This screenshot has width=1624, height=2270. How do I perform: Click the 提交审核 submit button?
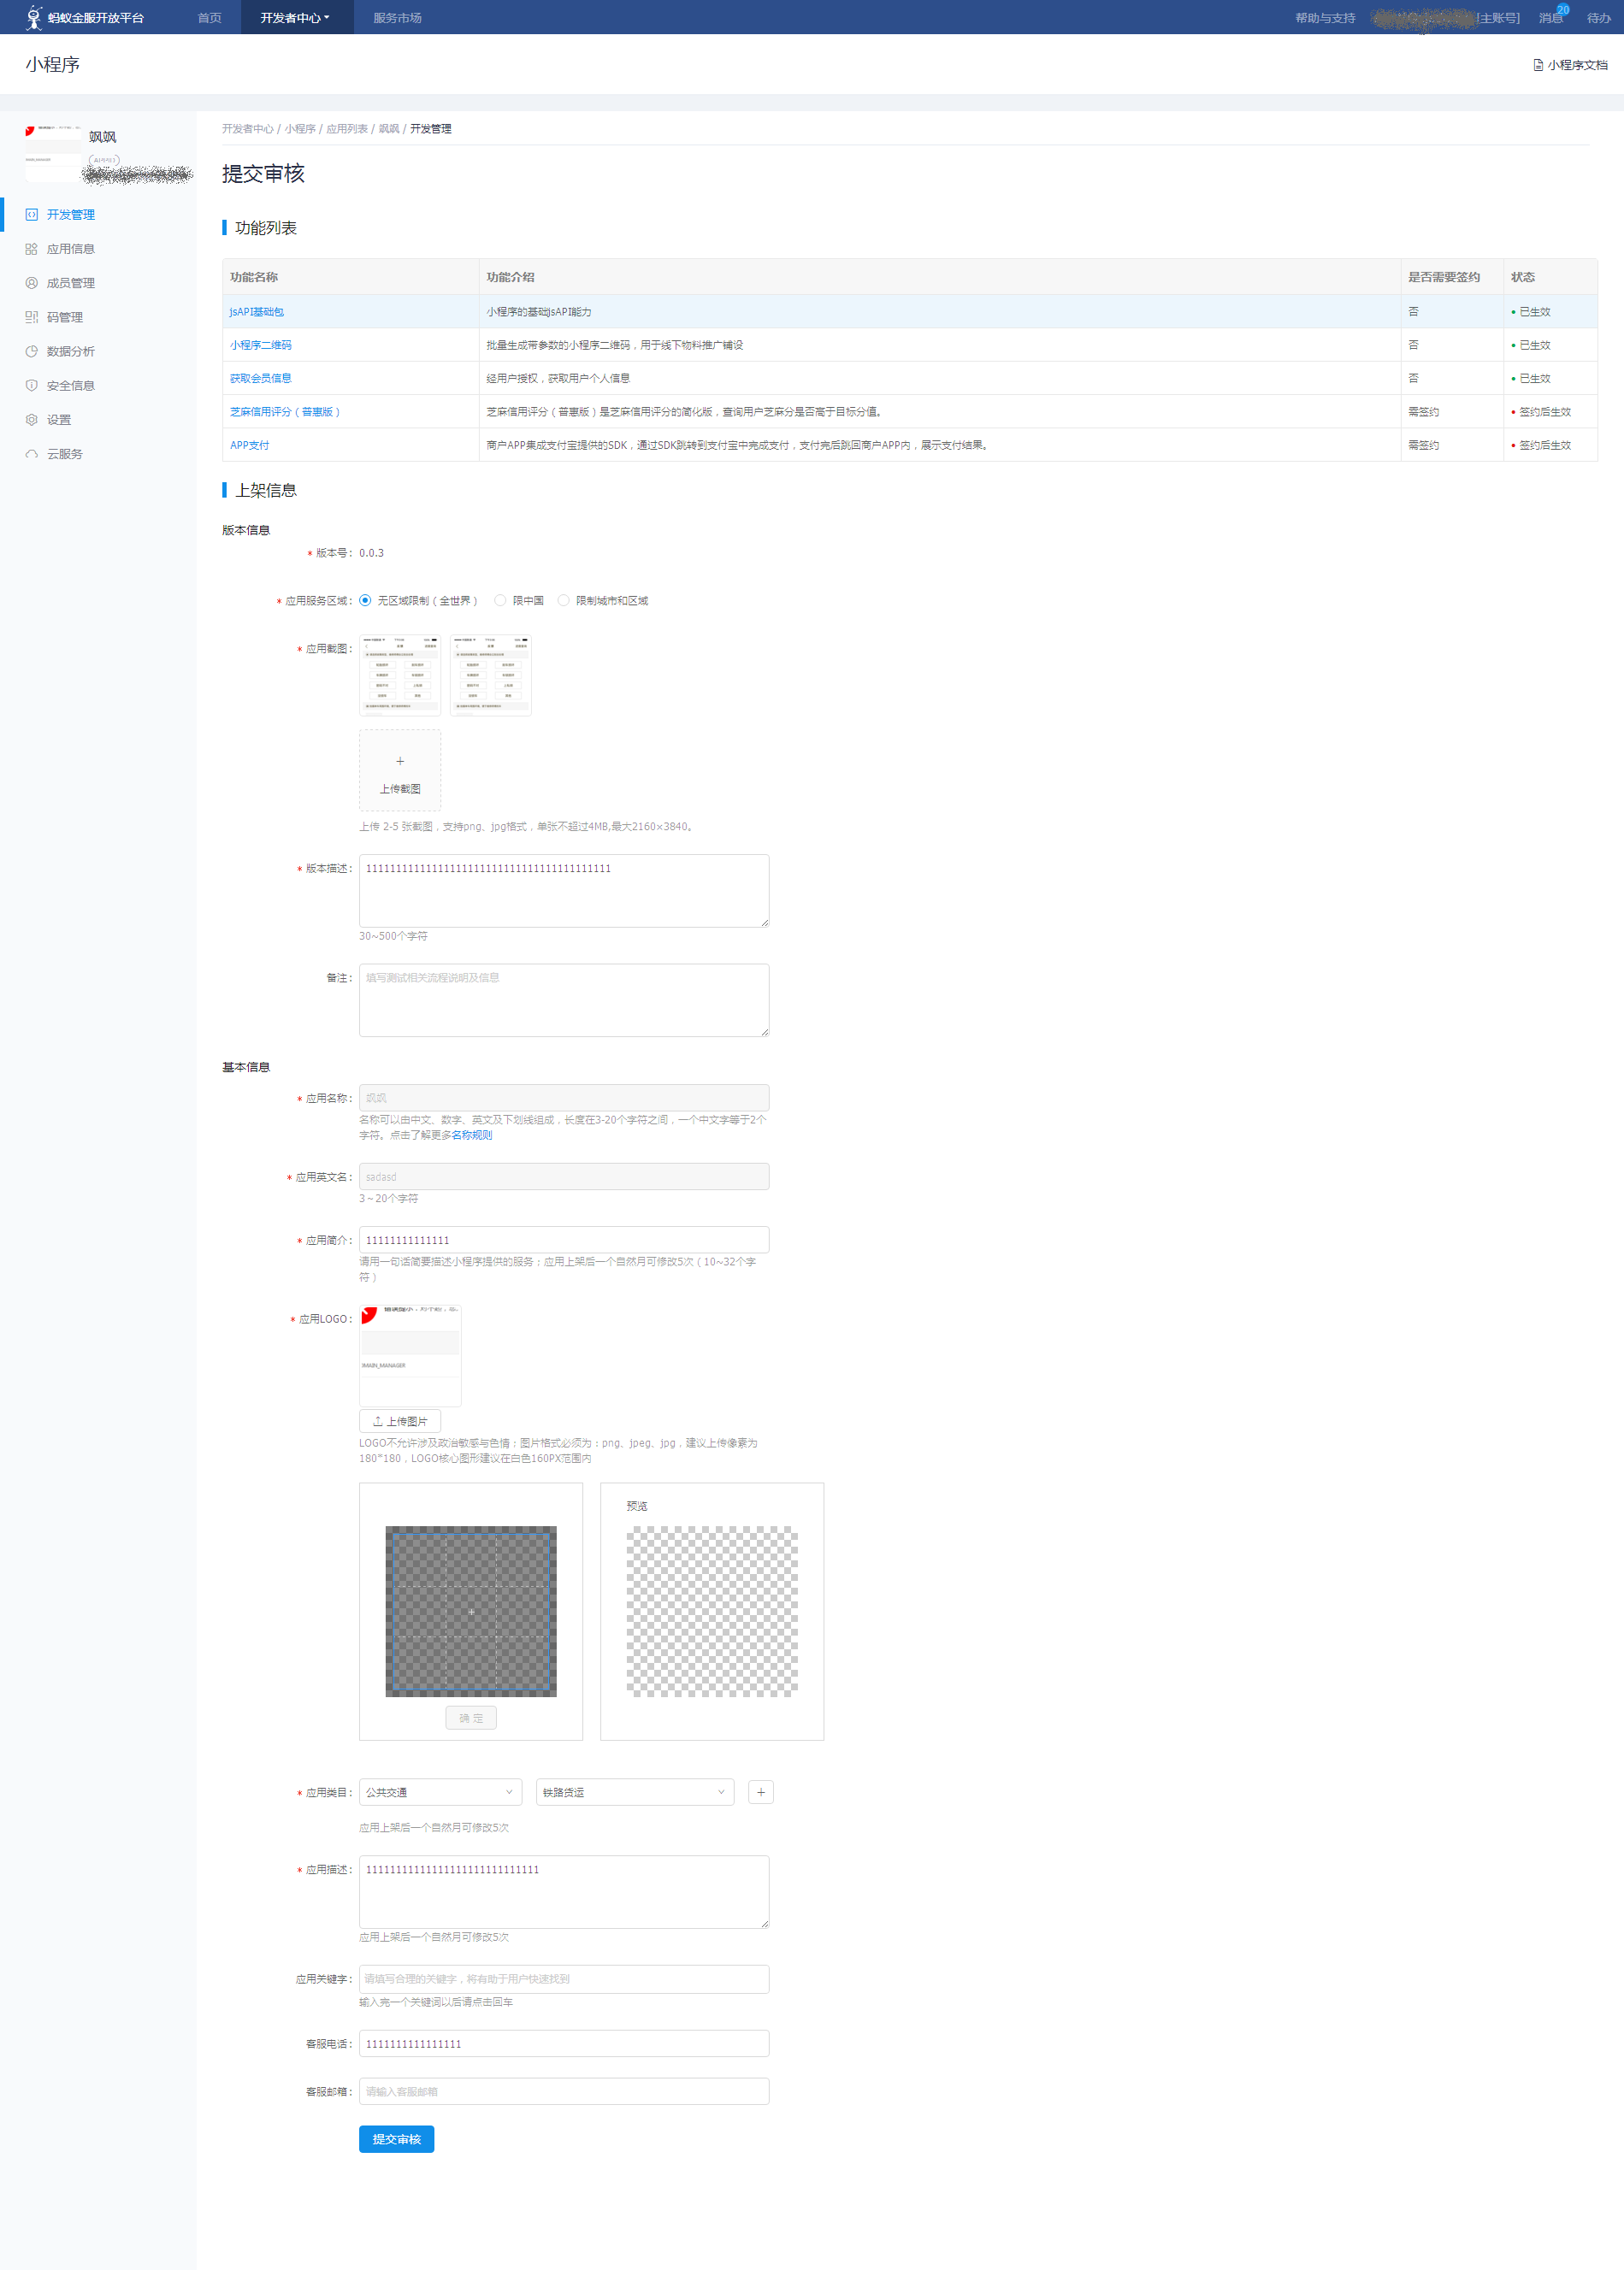396,2139
